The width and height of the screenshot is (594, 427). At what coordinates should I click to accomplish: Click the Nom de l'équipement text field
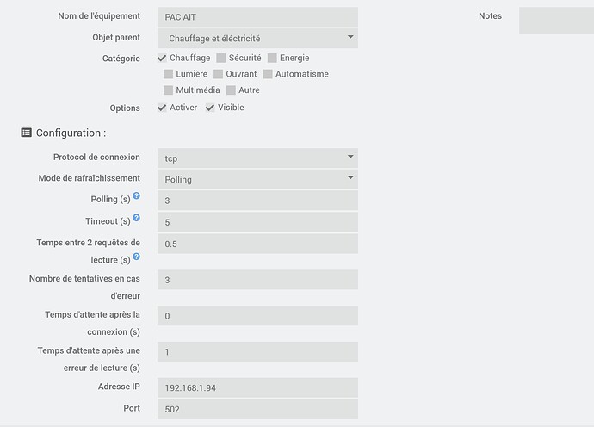tap(257, 17)
